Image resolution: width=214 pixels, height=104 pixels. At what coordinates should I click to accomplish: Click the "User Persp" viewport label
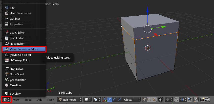point(52,4)
